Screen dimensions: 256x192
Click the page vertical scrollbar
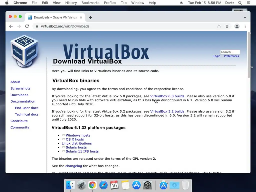249,55
